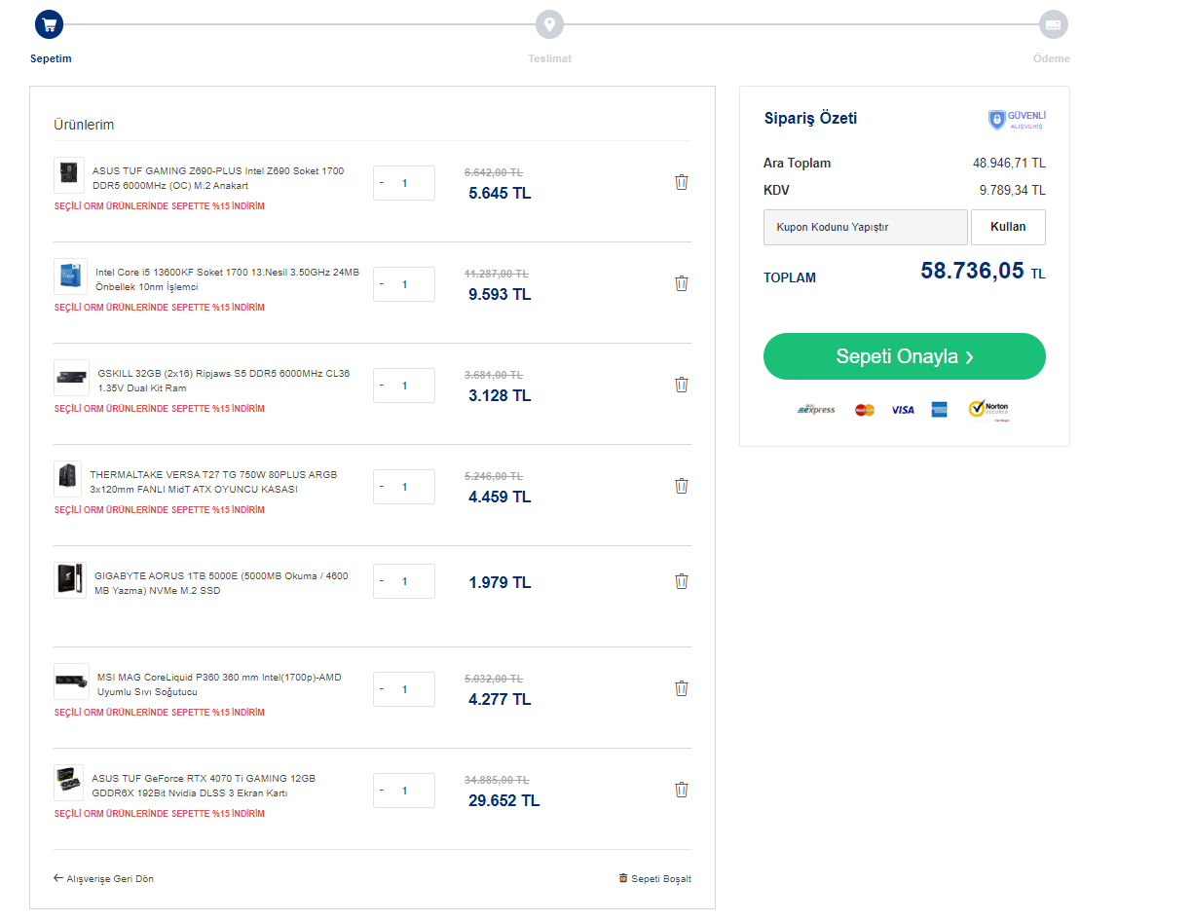Open the Thermaltake Versa T27 product title
The image size is (1192, 921).
click(x=213, y=482)
